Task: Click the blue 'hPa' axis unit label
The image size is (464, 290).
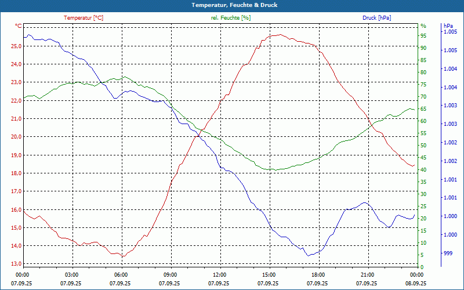Action: coord(448,26)
